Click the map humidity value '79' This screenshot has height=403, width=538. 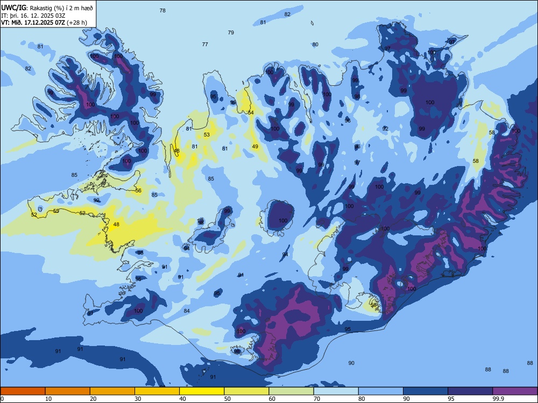click(x=231, y=33)
